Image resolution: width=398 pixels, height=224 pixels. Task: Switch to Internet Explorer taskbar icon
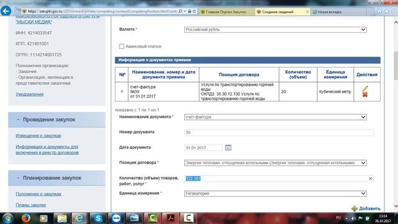tap(80, 218)
